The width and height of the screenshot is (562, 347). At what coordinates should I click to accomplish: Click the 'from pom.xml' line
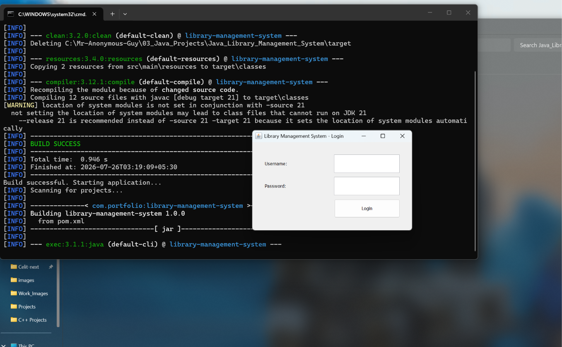coord(61,221)
